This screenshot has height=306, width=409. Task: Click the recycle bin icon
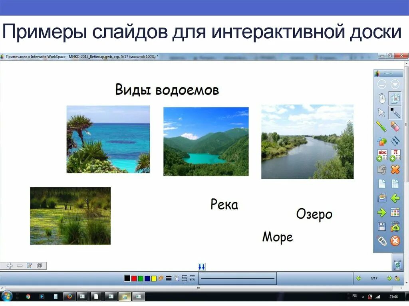coord(397,265)
